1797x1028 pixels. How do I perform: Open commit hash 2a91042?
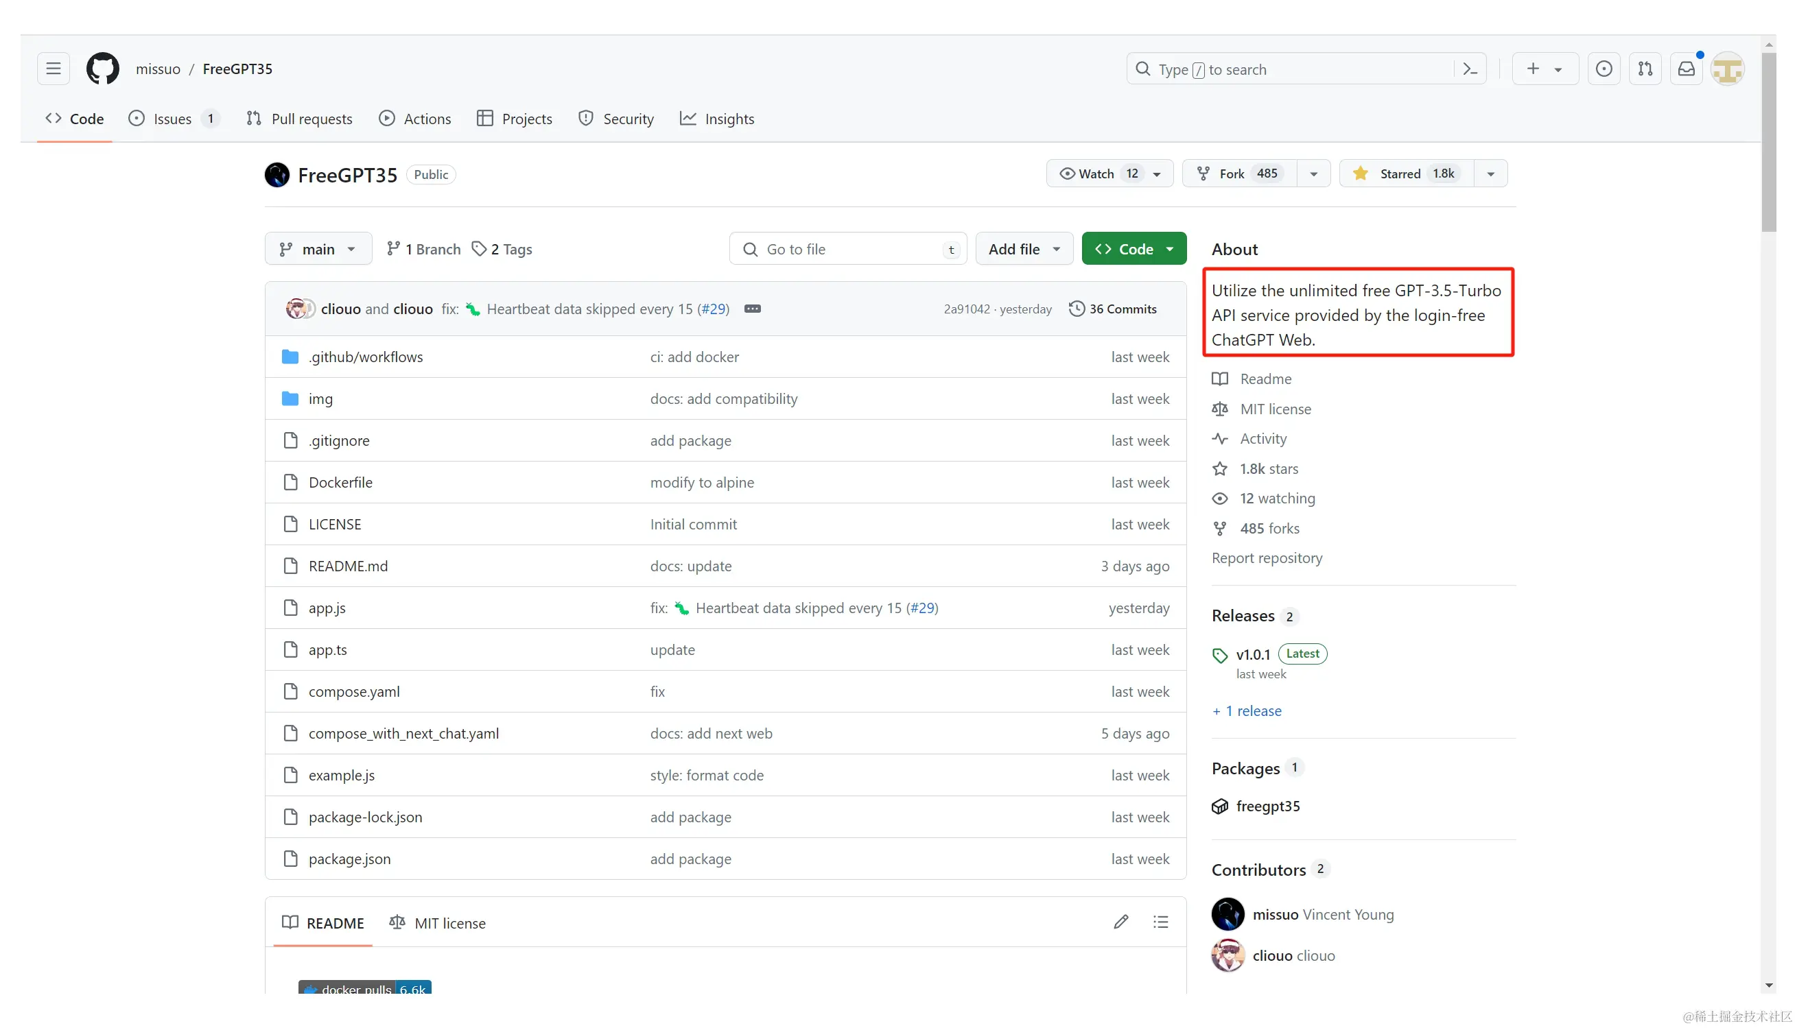coord(966,309)
